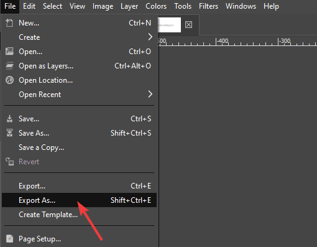Click the Revert icon

coord(9,162)
